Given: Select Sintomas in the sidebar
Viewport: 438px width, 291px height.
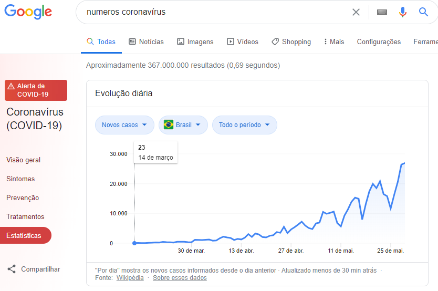Looking at the screenshot, I should (x=20, y=179).
